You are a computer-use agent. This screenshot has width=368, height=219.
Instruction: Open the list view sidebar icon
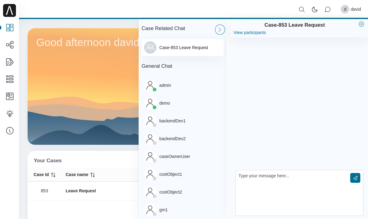click(10, 79)
